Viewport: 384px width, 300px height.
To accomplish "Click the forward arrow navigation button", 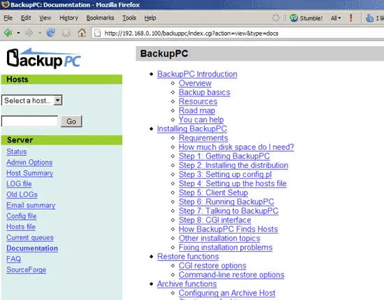I will 29,32.
